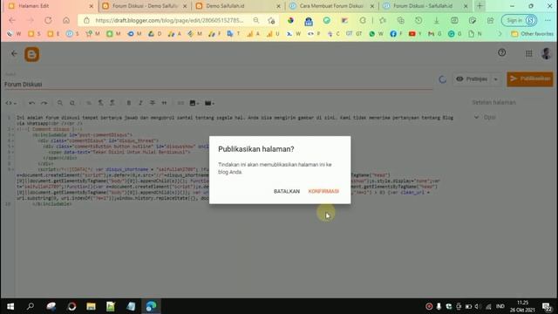558x314 pixels.
Task: Go back using the Blogger back arrow
Action: pyautogui.click(x=14, y=53)
